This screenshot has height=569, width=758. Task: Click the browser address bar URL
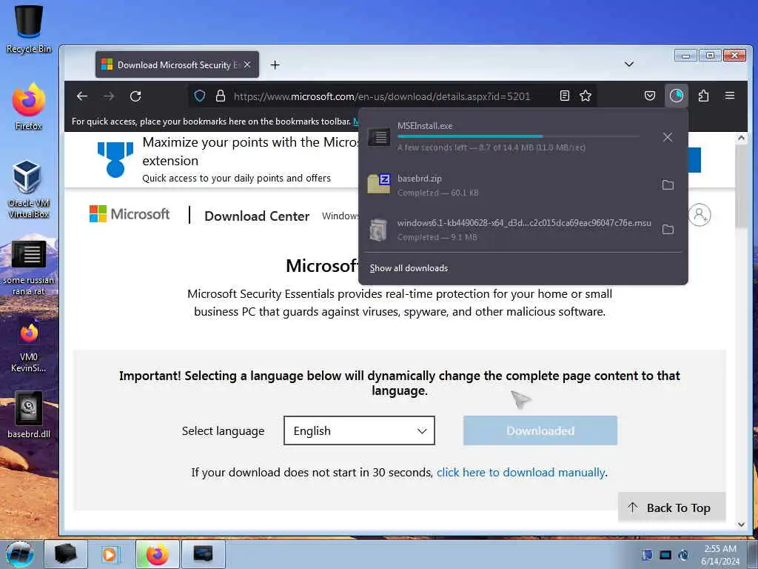click(x=382, y=96)
